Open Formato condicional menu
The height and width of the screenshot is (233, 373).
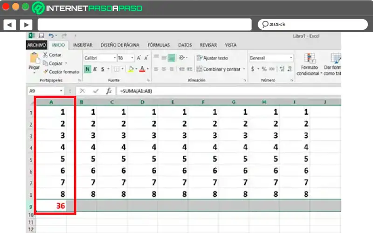[x=309, y=64]
